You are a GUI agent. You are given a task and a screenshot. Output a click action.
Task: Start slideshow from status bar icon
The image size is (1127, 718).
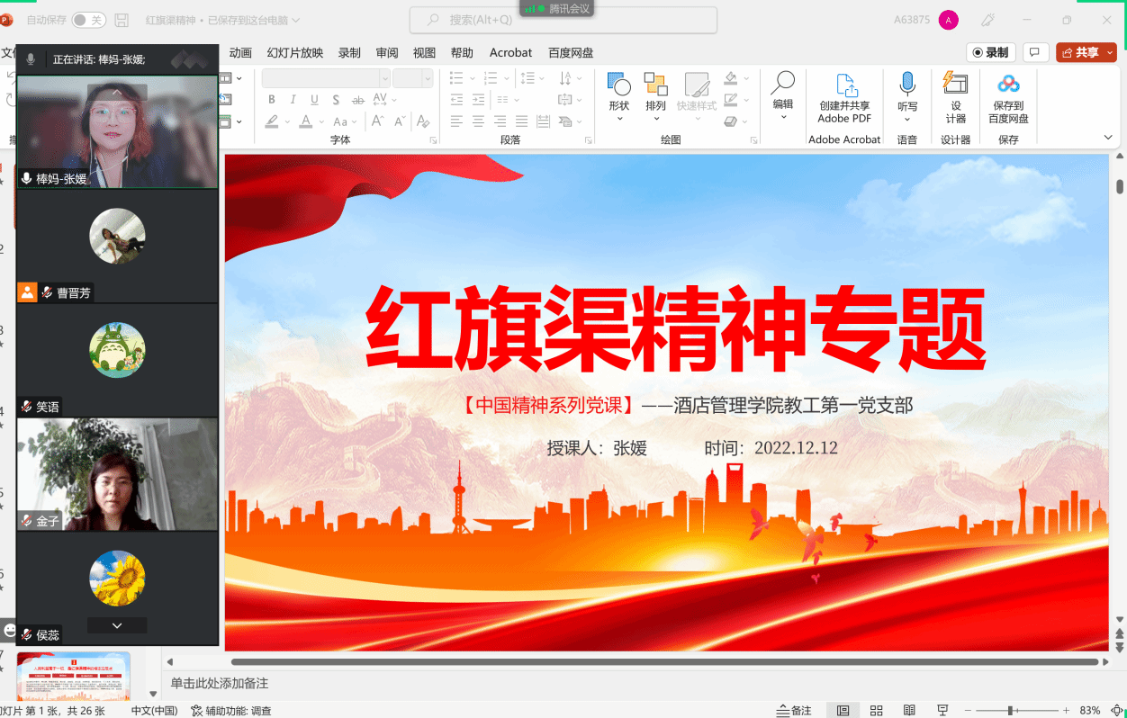(x=942, y=710)
